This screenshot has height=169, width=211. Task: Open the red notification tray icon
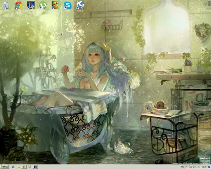tap(191, 167)
